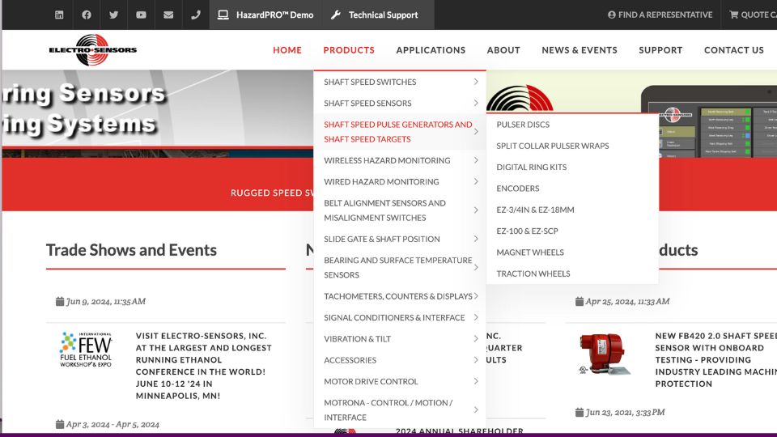
Task: Click the email envelope icon
Action: [x=168, y=15]
